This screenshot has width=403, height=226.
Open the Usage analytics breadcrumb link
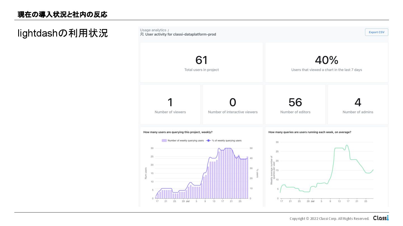tap(153, 30)
